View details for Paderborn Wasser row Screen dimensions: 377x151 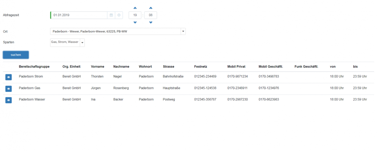click(8, 100)
